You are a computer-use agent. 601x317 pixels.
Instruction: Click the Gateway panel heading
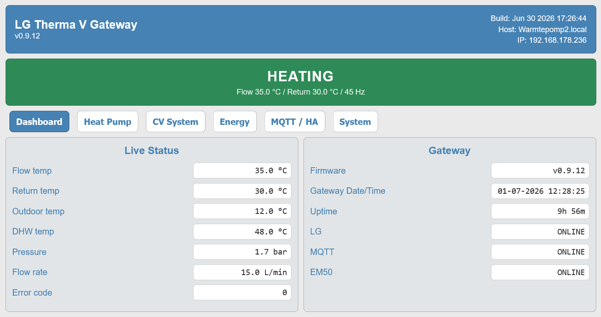pyautogui.click(x=449, y=151)
